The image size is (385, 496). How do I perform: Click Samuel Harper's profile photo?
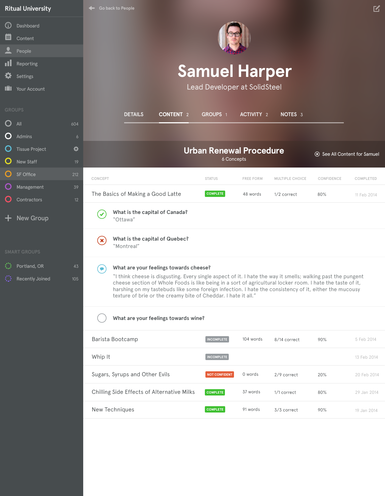(234, 38)
